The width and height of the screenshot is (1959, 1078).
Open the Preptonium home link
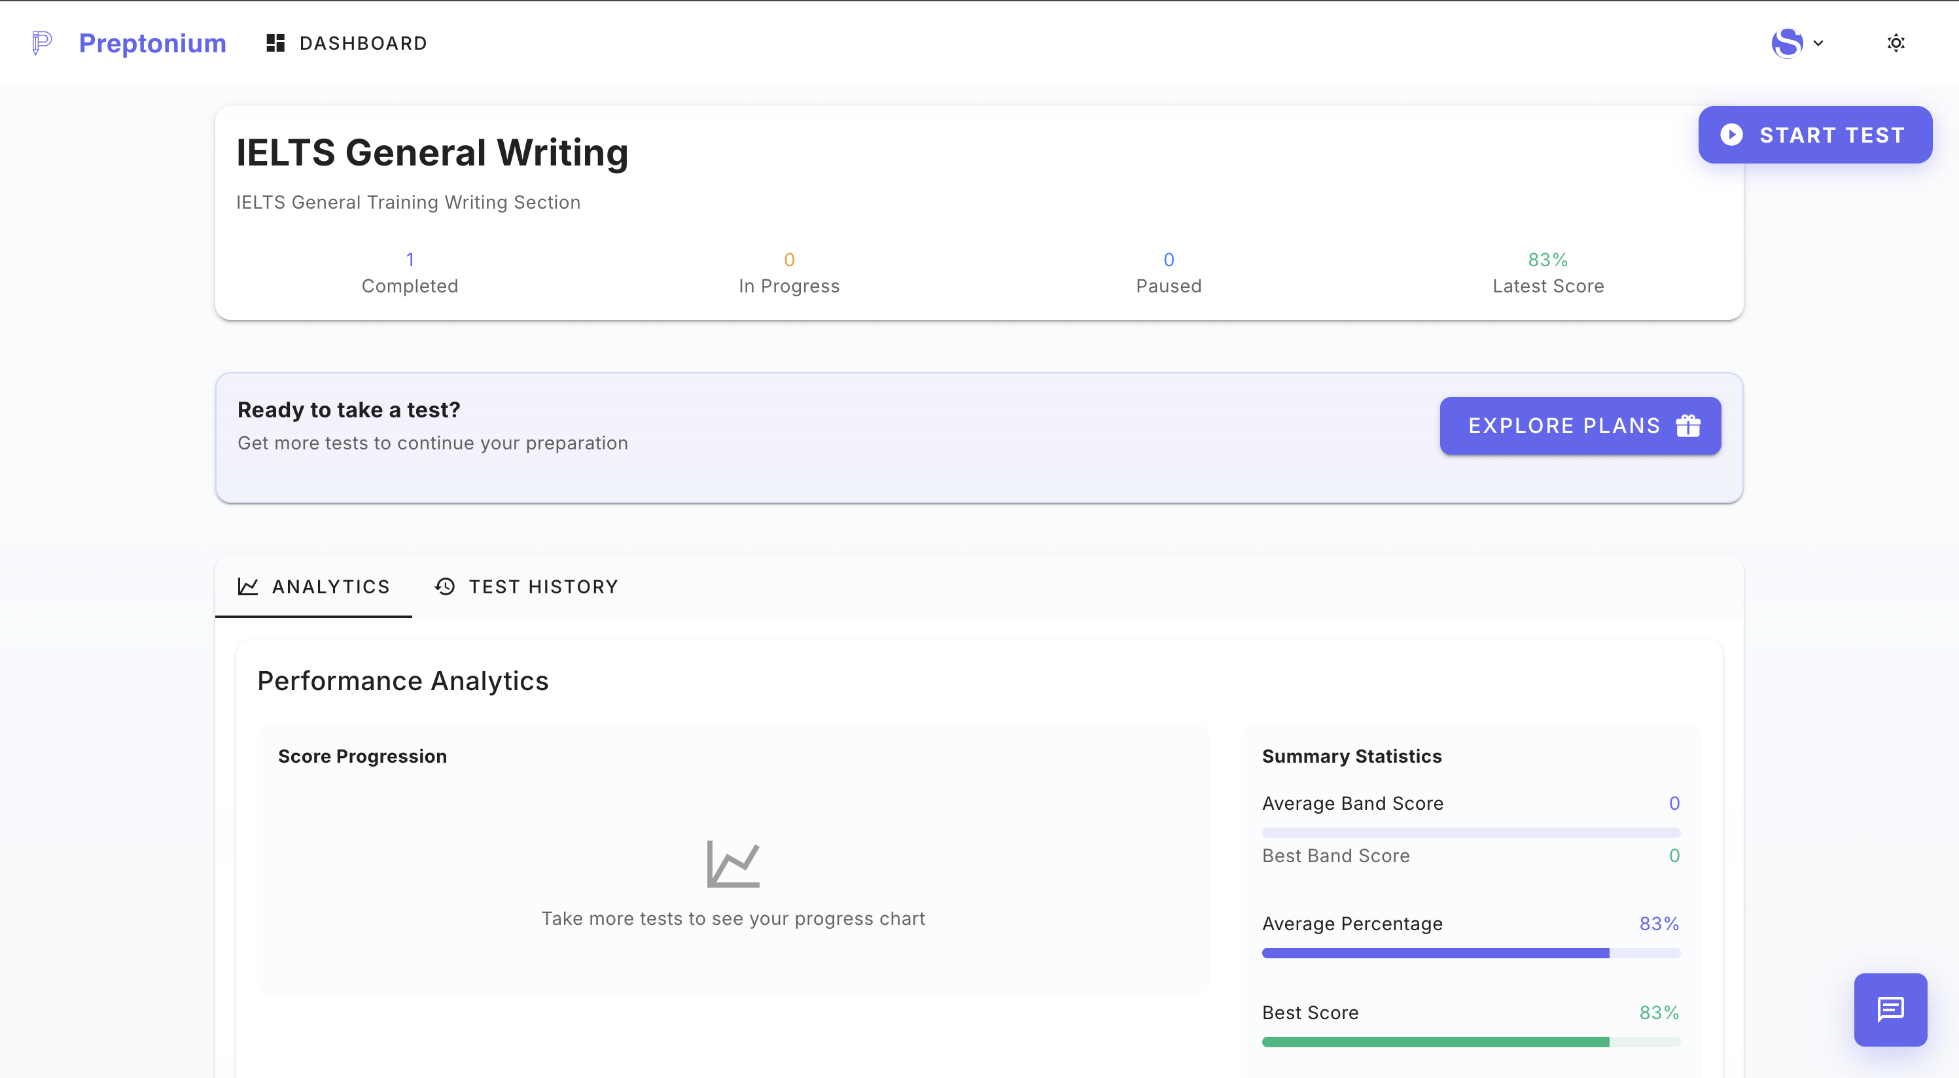tap(152, 43)
